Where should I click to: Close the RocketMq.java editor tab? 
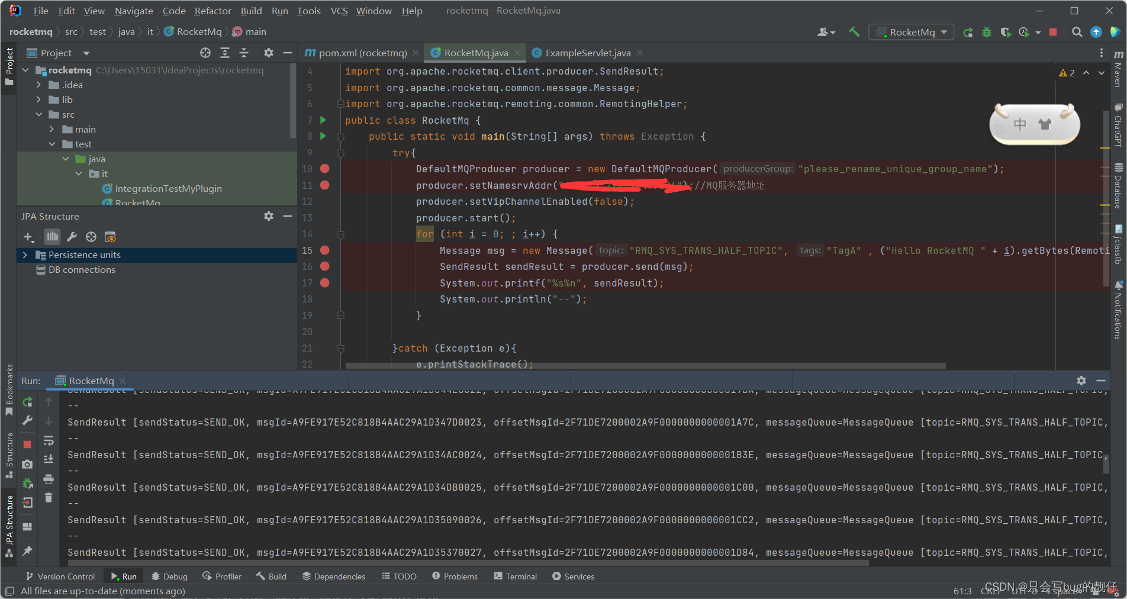pos(517,53)
